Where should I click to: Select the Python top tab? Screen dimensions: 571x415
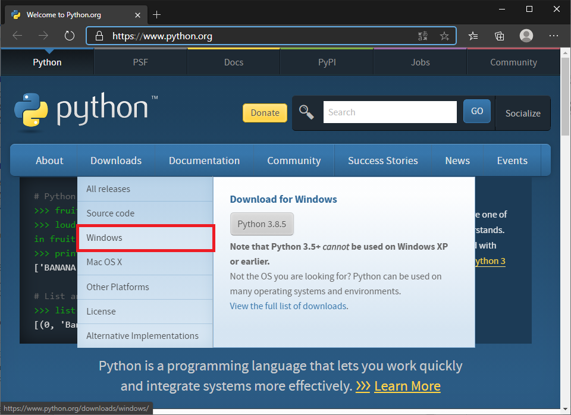[x=47, y=62]
